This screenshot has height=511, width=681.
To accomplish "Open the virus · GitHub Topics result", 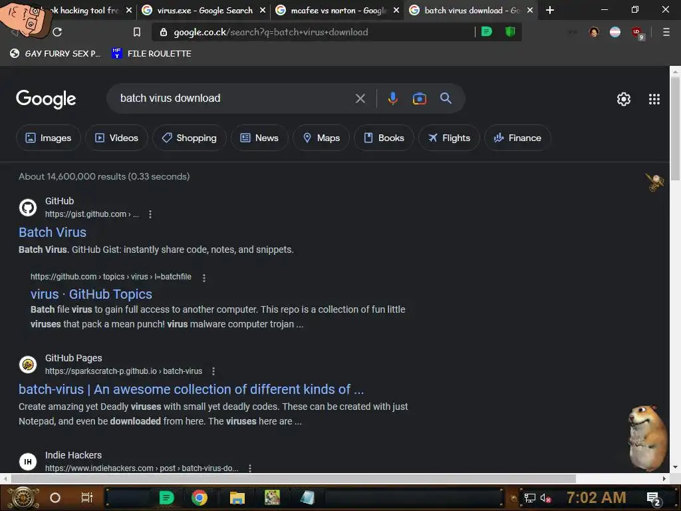I will click(x=91, y=295).
